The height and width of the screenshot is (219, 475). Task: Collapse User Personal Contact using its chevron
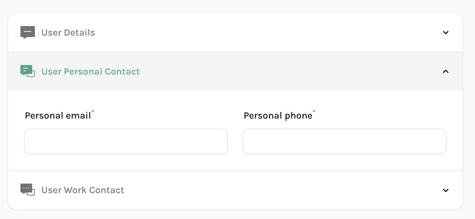click(x=446, y=71)
